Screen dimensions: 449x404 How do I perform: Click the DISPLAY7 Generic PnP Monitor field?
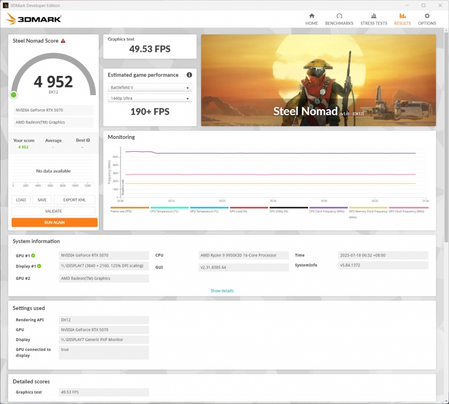(103, 340)
